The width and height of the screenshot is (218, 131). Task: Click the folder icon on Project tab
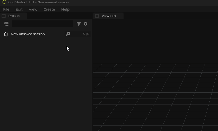point(4,16)
